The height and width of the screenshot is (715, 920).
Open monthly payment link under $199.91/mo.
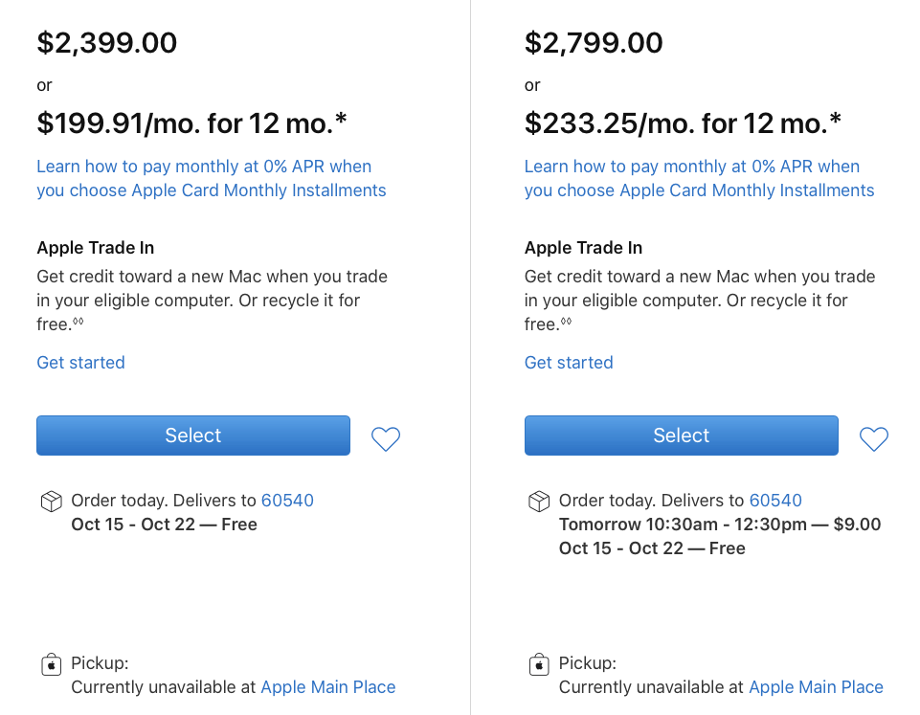point(211,178)
